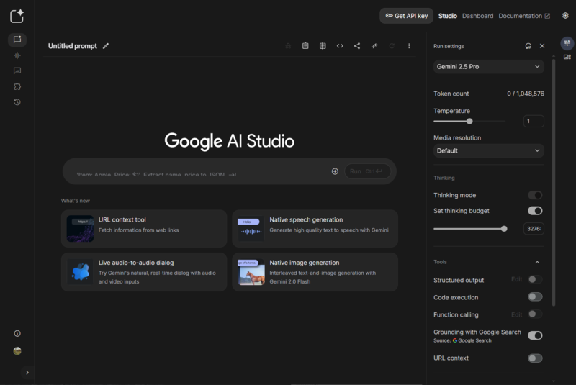Image resolution: width=576 pixels, height=385 pixels.
Task: Click the sparkle icon in prompt toolbar
Action: click(x=374, y=46)
